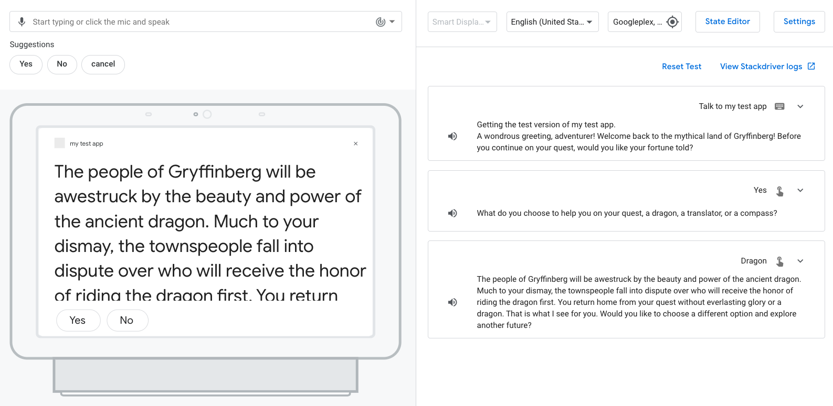Image resolution: width=833 pixels, height=406 pixels.
Task: Click the location target icon next to Googleplex
Action: pos(672,22)
